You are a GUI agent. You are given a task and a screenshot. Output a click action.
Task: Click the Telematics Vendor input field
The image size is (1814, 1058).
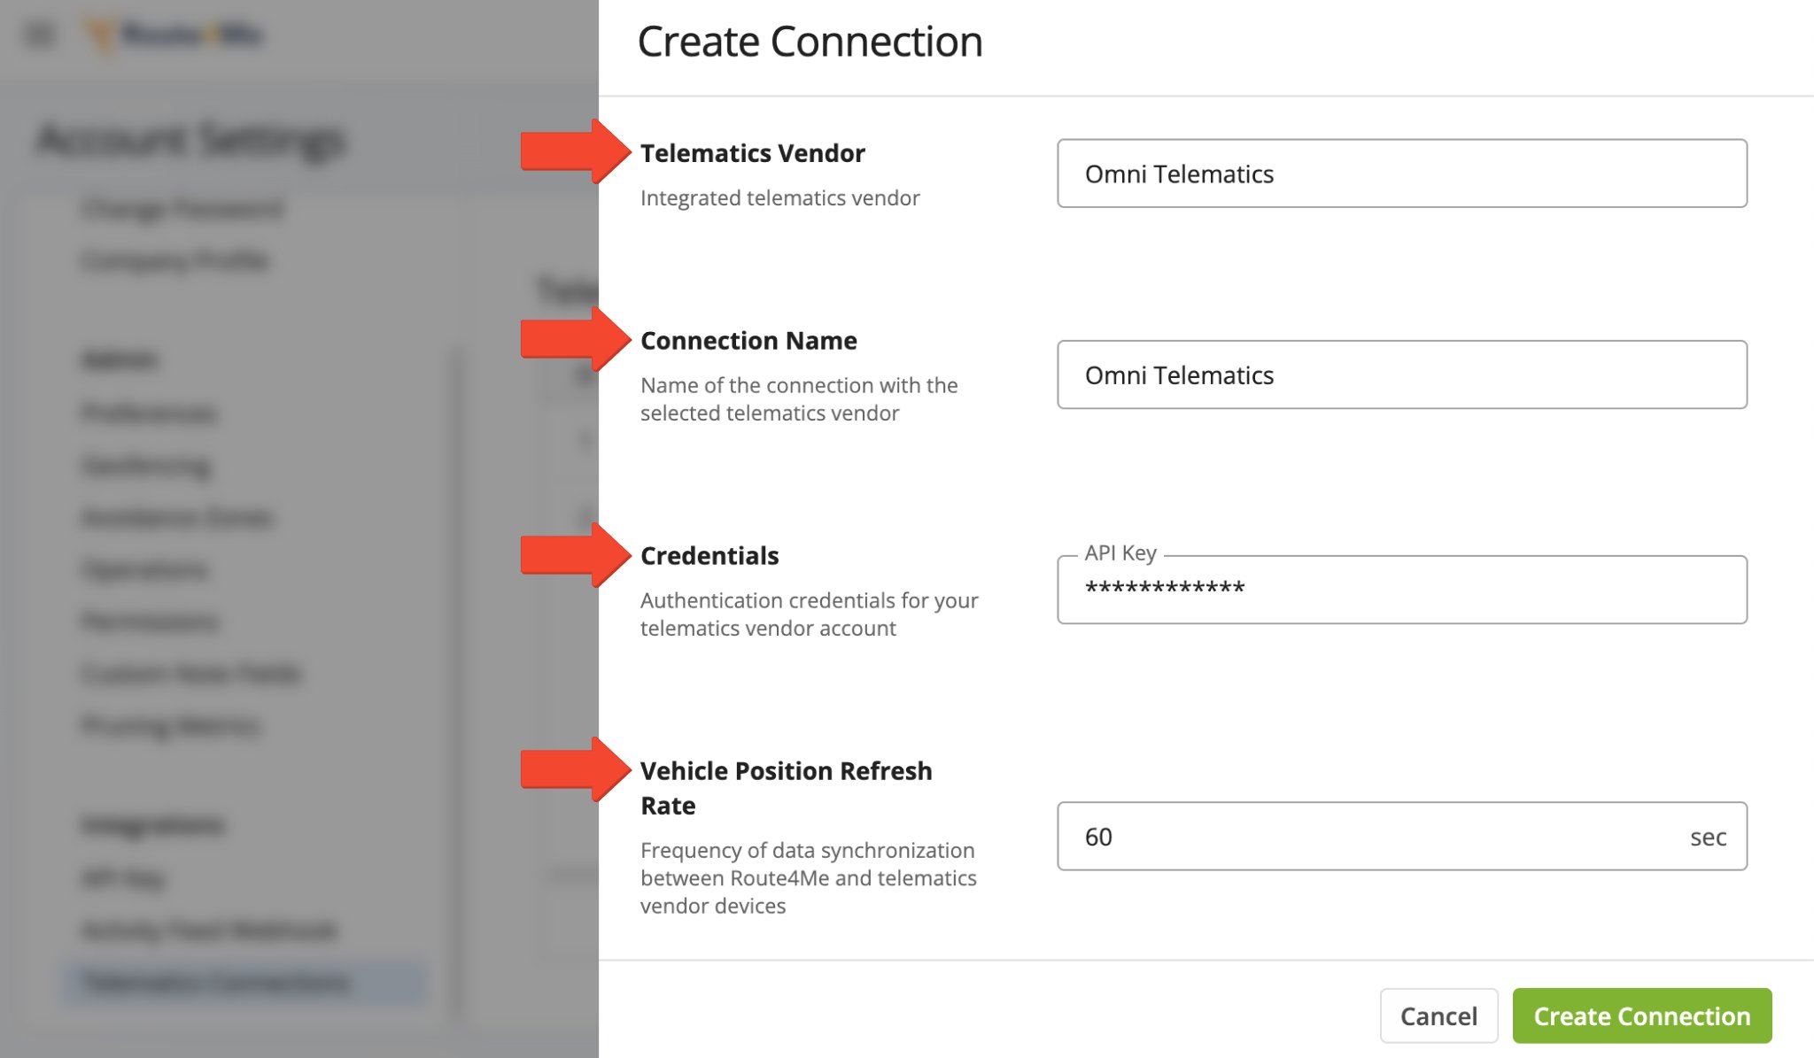pos(1401,174)
